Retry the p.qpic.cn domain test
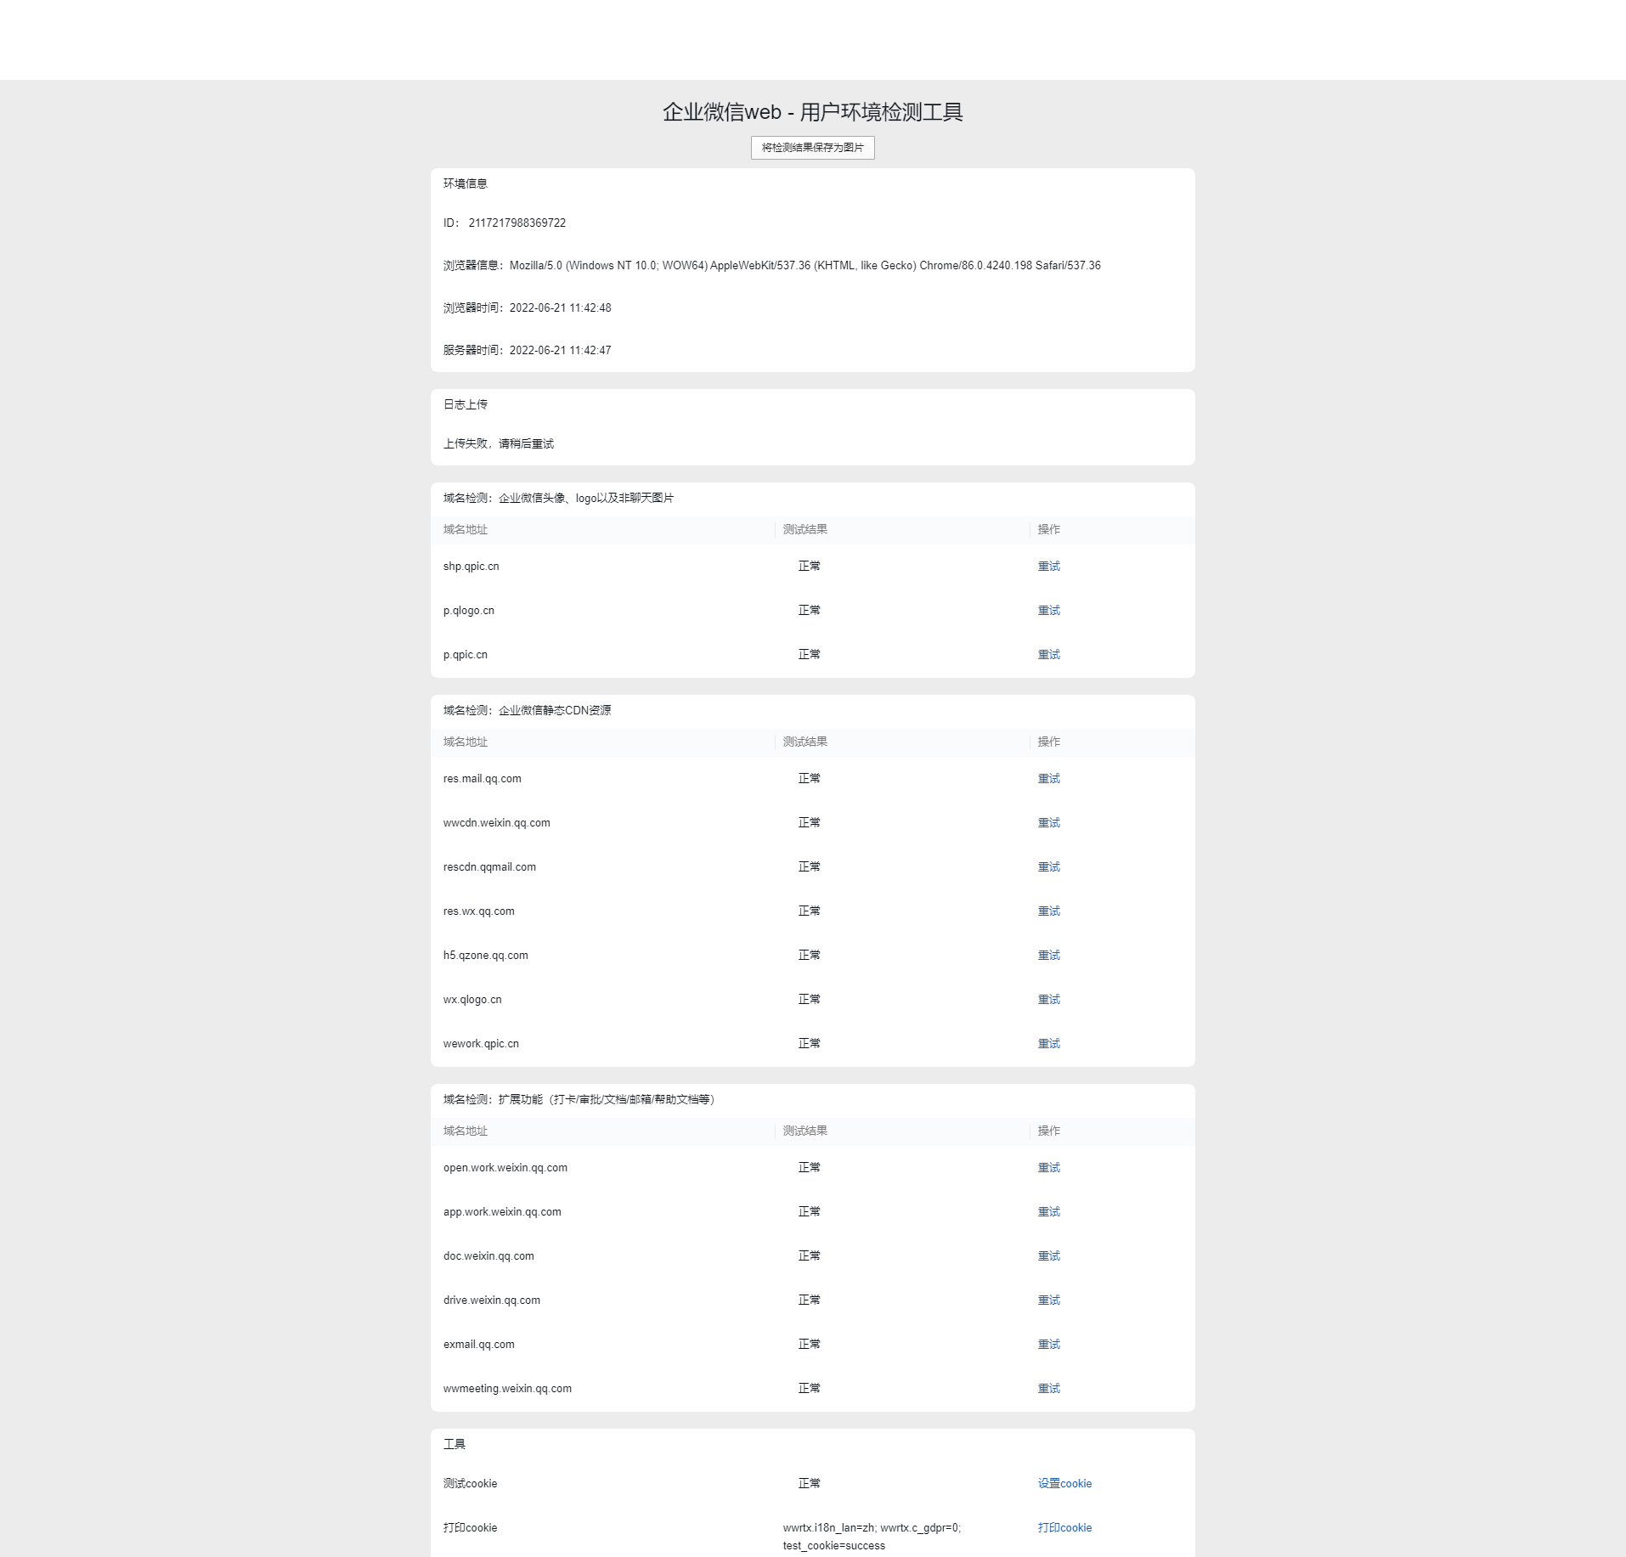 [1048, 655]
